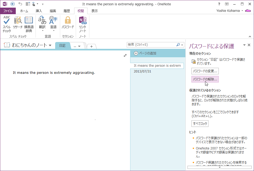Open リンク ノート
Screen dimensions: 254x171
(x=83, y=24)
